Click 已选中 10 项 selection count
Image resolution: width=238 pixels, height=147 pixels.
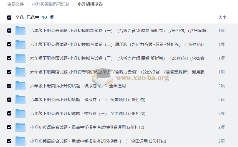coord(40,17)
